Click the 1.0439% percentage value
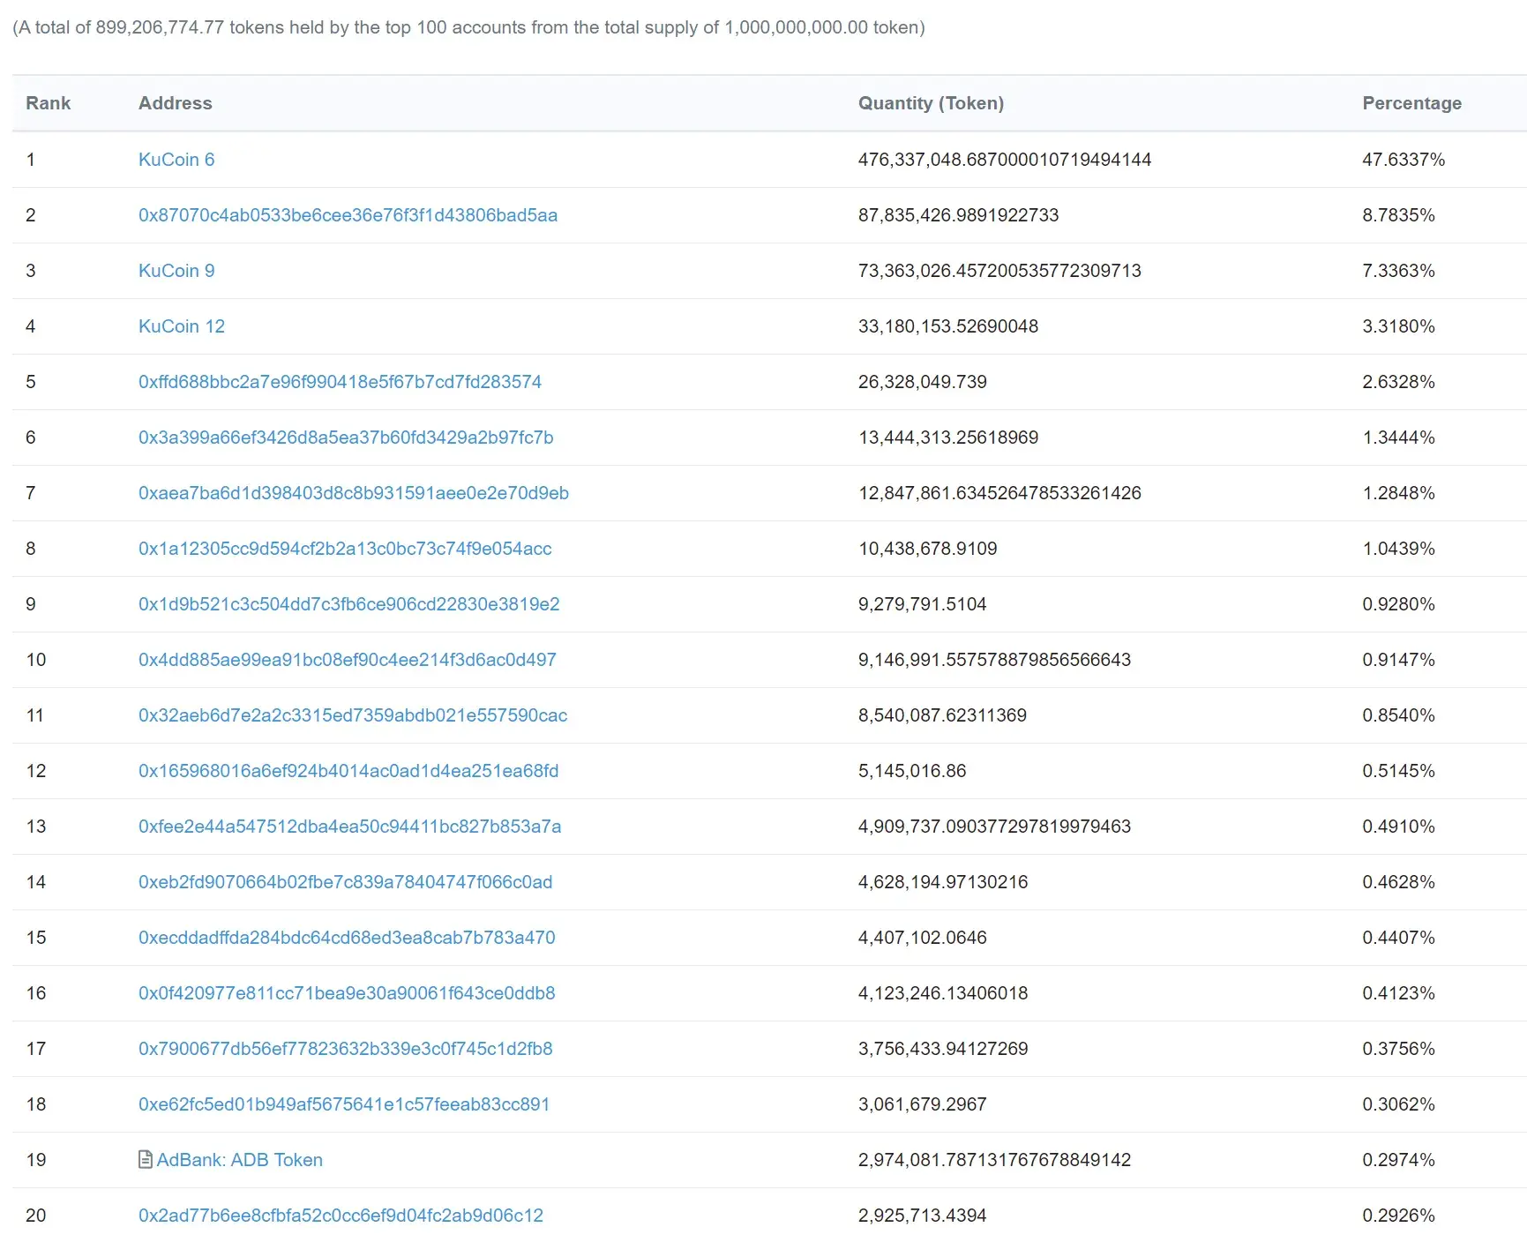Image resolution: width=1527 pixels, height=1242 pixels. (1398, 549)
